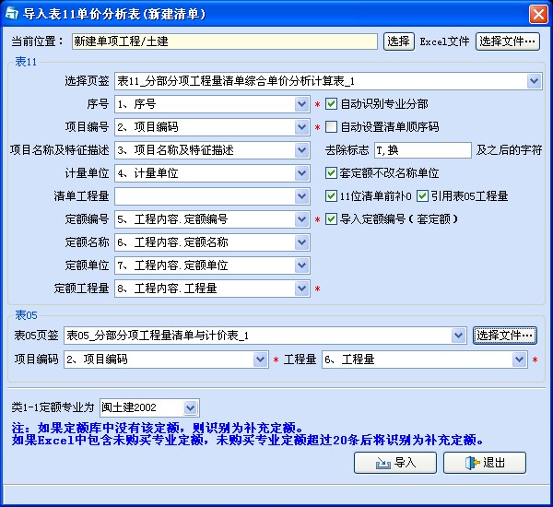Image resolution: width=553 pixels, height=507 pixels.
Task: Open the 定额名称 dropdown
Action: pyautogui.click(x=302, y=242)
